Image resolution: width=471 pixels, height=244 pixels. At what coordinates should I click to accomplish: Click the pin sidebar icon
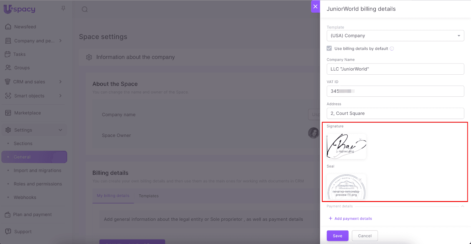click(63, 9)
